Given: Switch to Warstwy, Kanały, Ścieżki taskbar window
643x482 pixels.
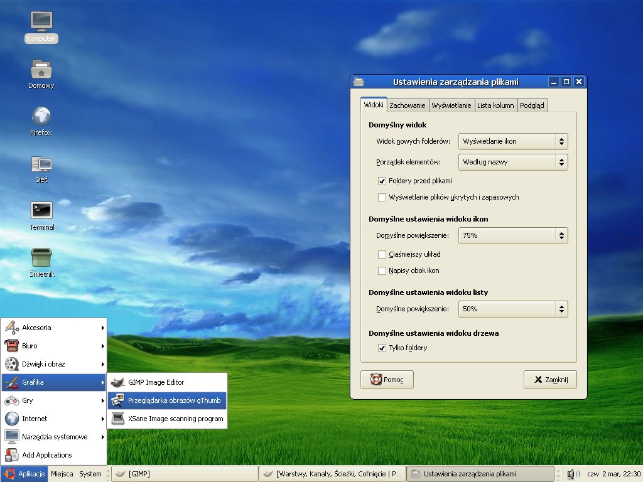Looking at the screenshot, I should coord(333,474).
